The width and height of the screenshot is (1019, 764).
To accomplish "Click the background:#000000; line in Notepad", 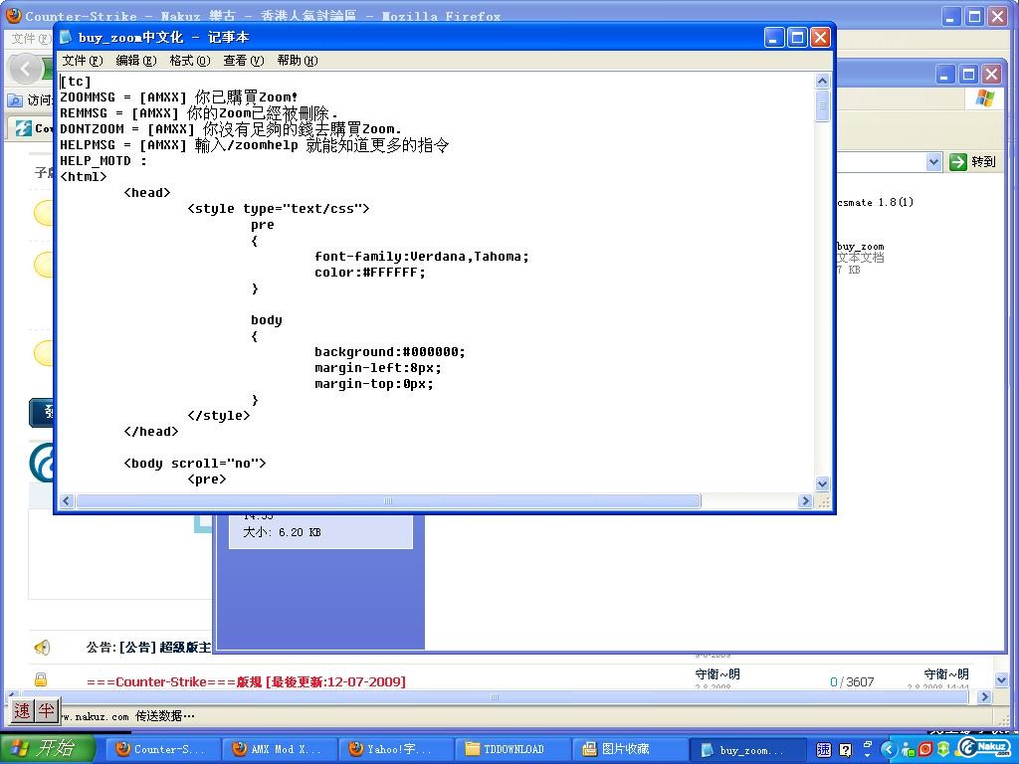I will click(x=390, y=352).
